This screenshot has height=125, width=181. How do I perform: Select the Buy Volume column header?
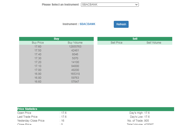[75, 43]
